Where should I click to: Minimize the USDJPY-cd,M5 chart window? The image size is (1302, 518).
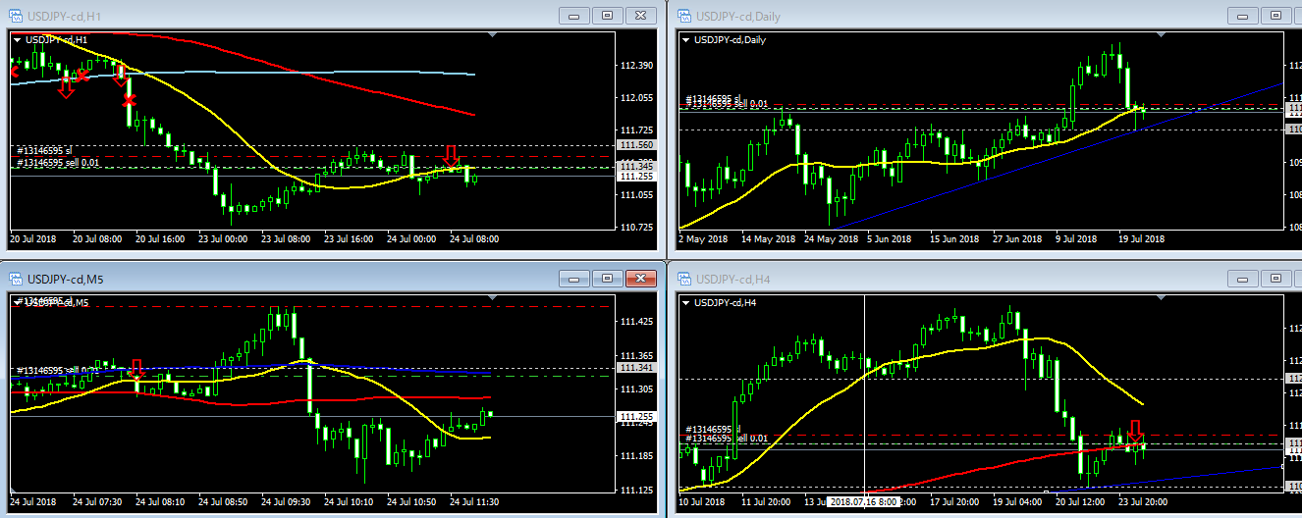[574, 280]
